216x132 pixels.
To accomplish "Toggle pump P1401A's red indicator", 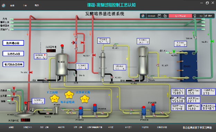I will (81, 108).
